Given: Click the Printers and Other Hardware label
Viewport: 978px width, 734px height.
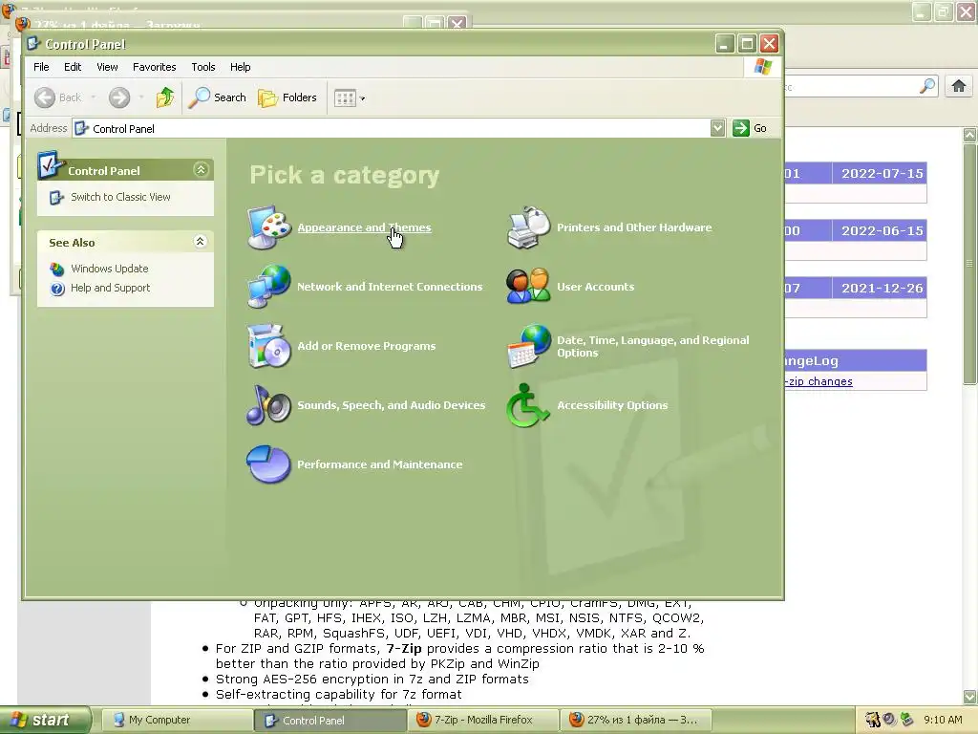Looking at the screenshot, I should pos(634,227).
